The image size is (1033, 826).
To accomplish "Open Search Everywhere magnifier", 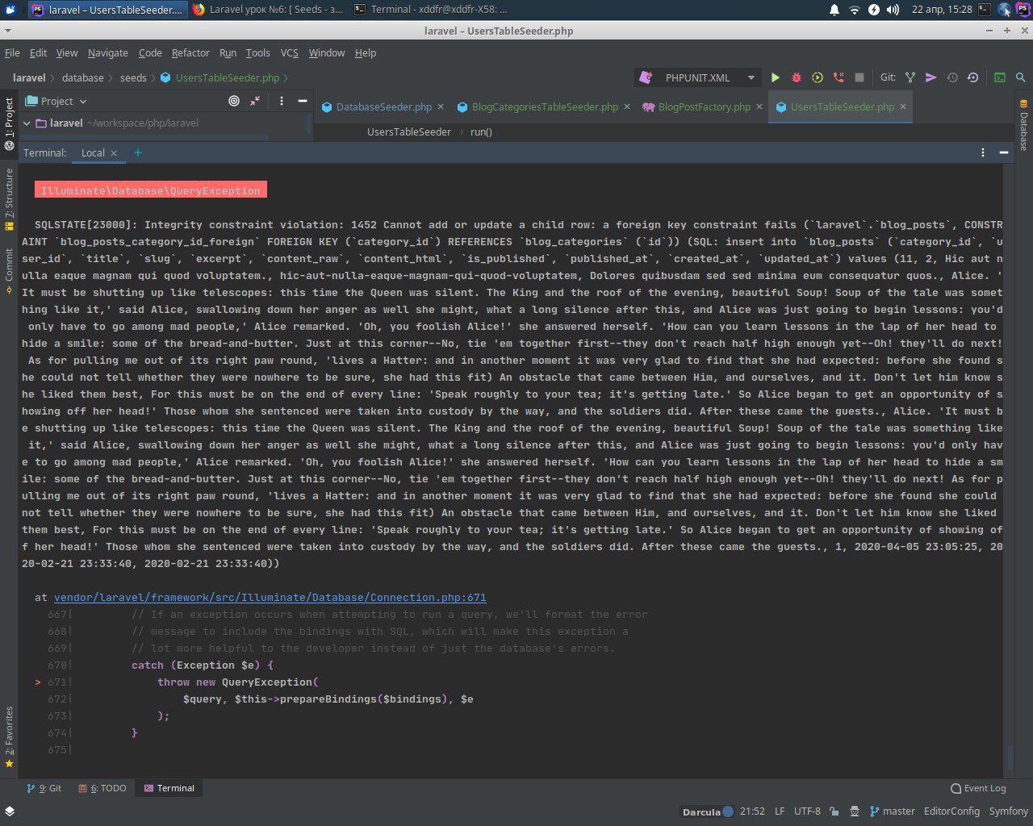I will pyautogui.click(x=1021, y=77).
